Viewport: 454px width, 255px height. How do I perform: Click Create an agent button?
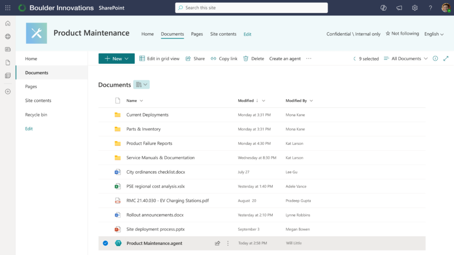point(285,58)
